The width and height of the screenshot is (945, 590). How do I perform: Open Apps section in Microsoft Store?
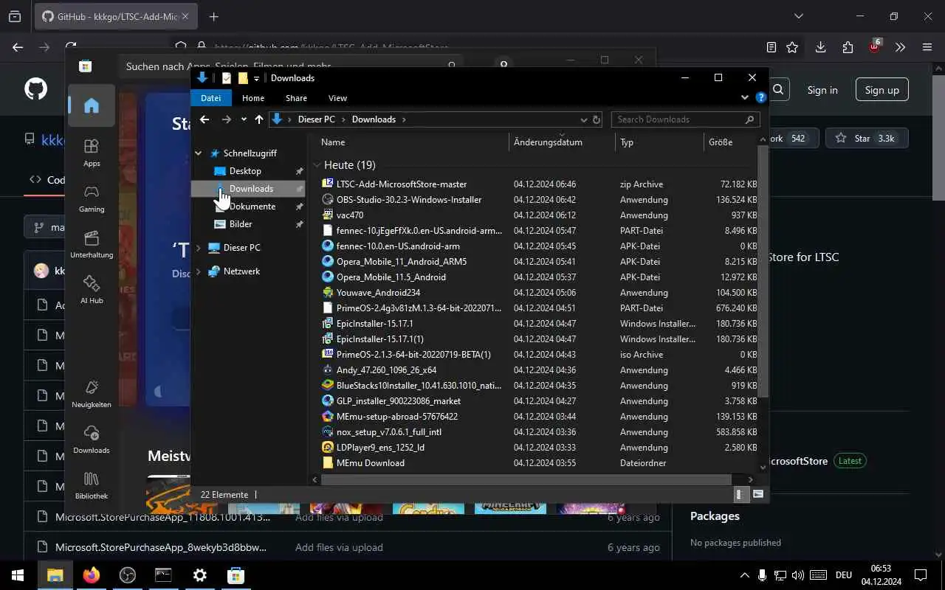[x=92, y=153]
